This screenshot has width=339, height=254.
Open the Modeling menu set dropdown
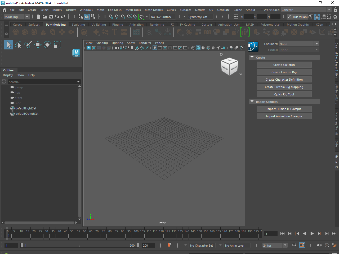(16, 17)
